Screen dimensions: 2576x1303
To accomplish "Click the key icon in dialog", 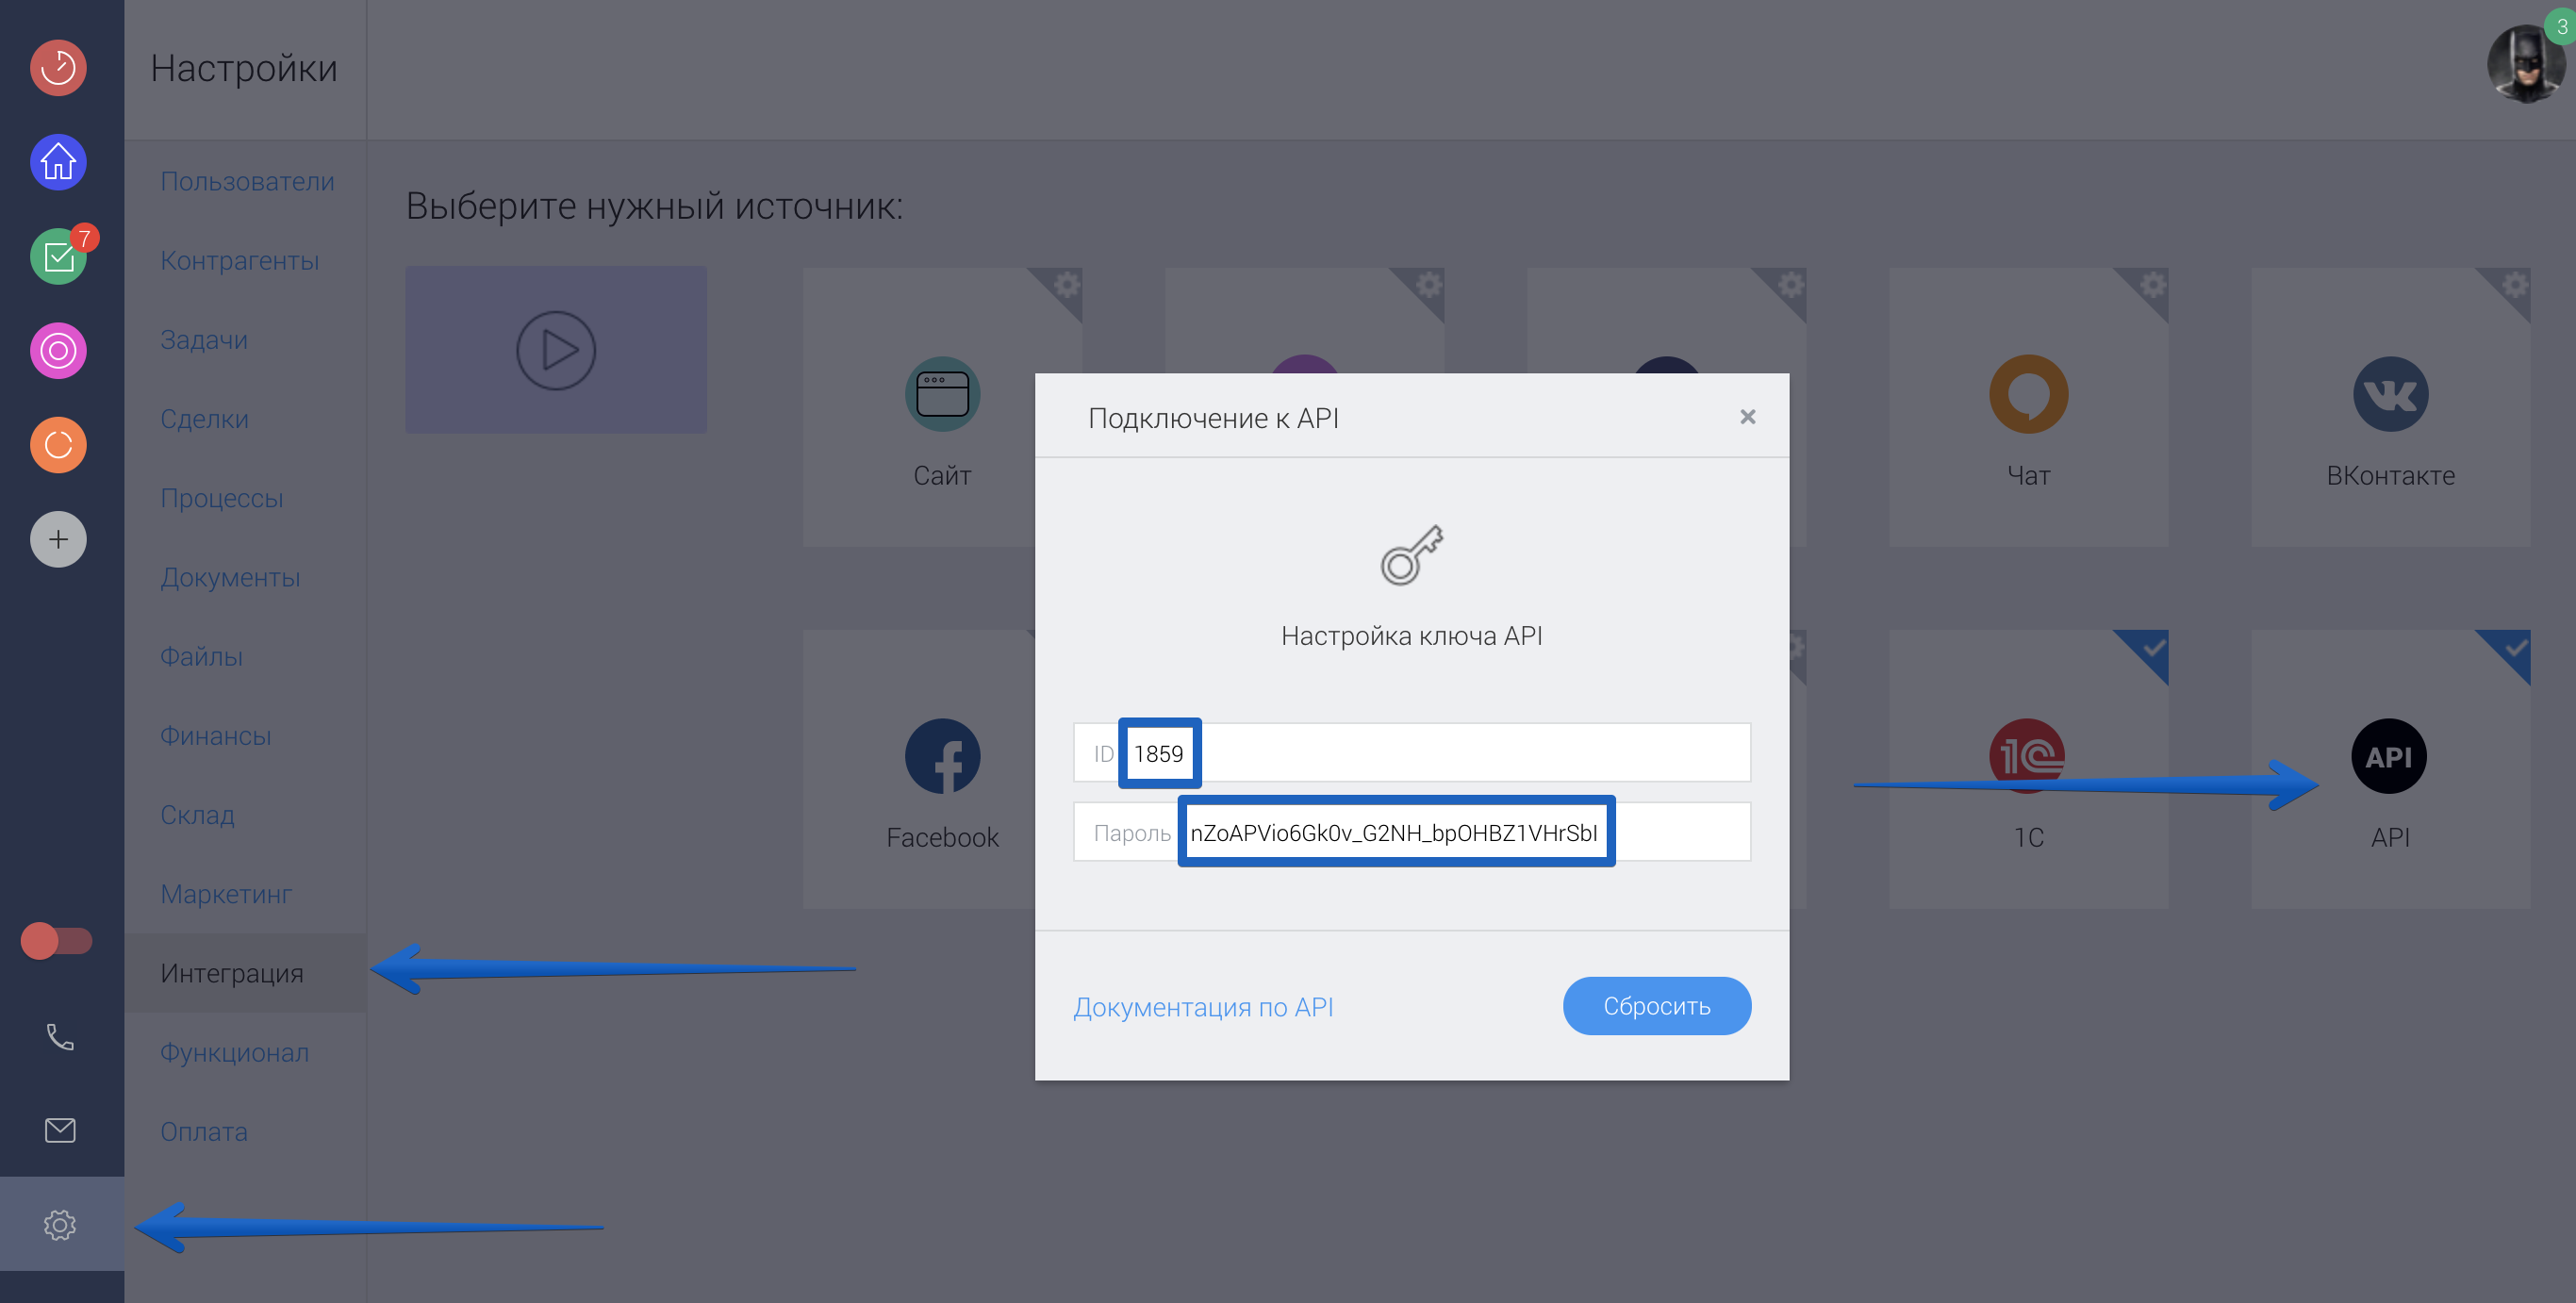I will 1411,555.
